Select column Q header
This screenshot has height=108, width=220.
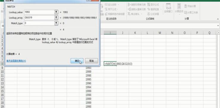pos(209,33)
